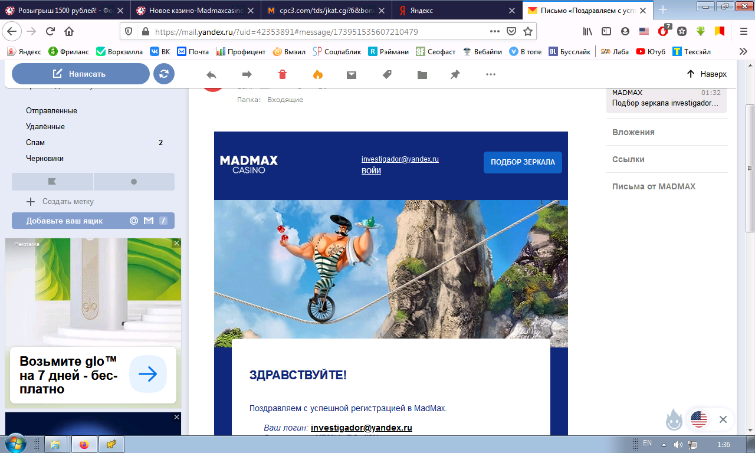755x453 pixels.
Task: Save the page to Pocket
Action: point(512,31)
